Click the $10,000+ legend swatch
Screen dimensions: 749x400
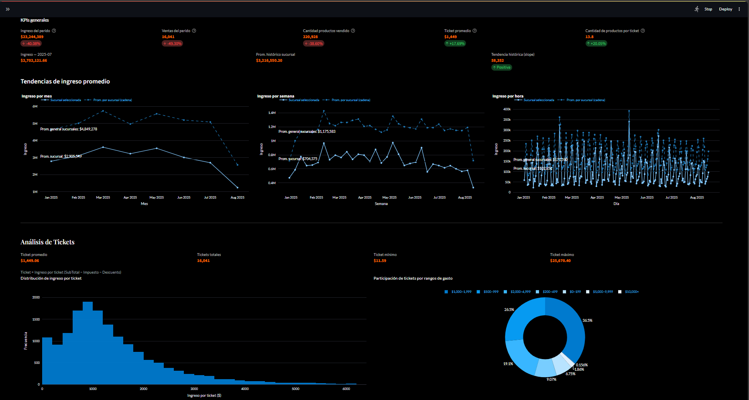(620, 292)
